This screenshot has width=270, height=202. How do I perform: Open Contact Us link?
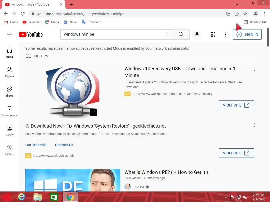tap(64, 145)
